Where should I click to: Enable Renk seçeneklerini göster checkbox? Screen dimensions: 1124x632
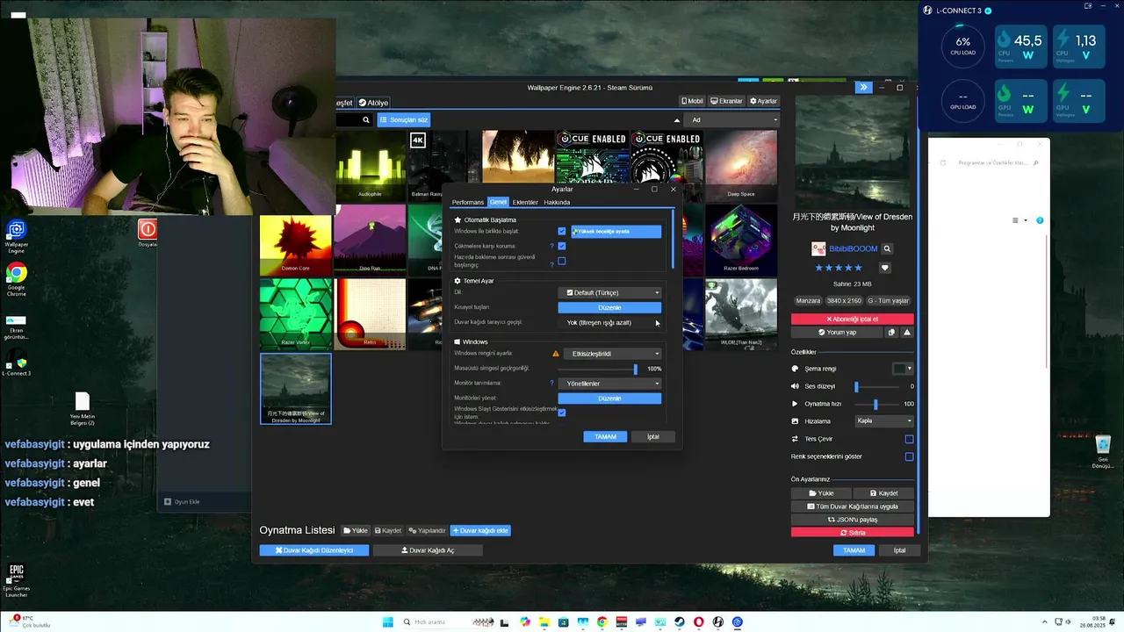(909, 456)
